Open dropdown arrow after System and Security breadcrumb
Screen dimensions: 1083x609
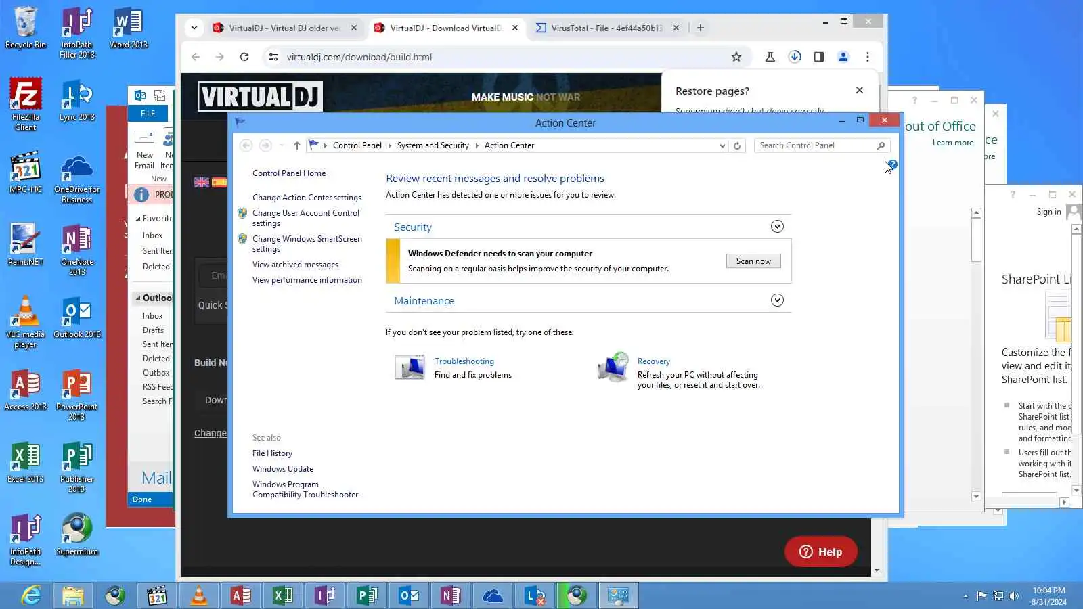477,145
